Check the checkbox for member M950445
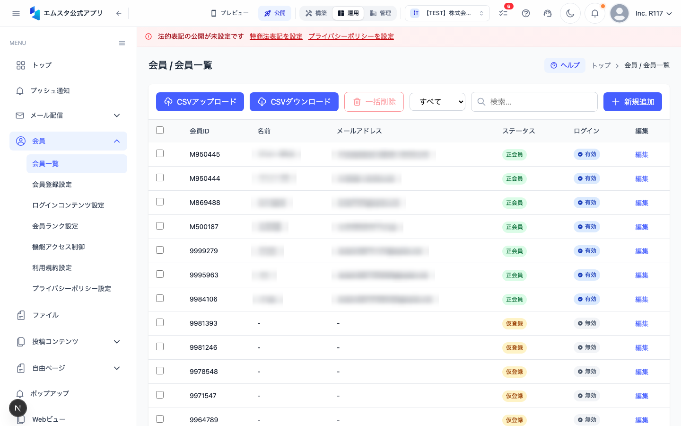This screenshot has height=426, width=681. point(160,153)
